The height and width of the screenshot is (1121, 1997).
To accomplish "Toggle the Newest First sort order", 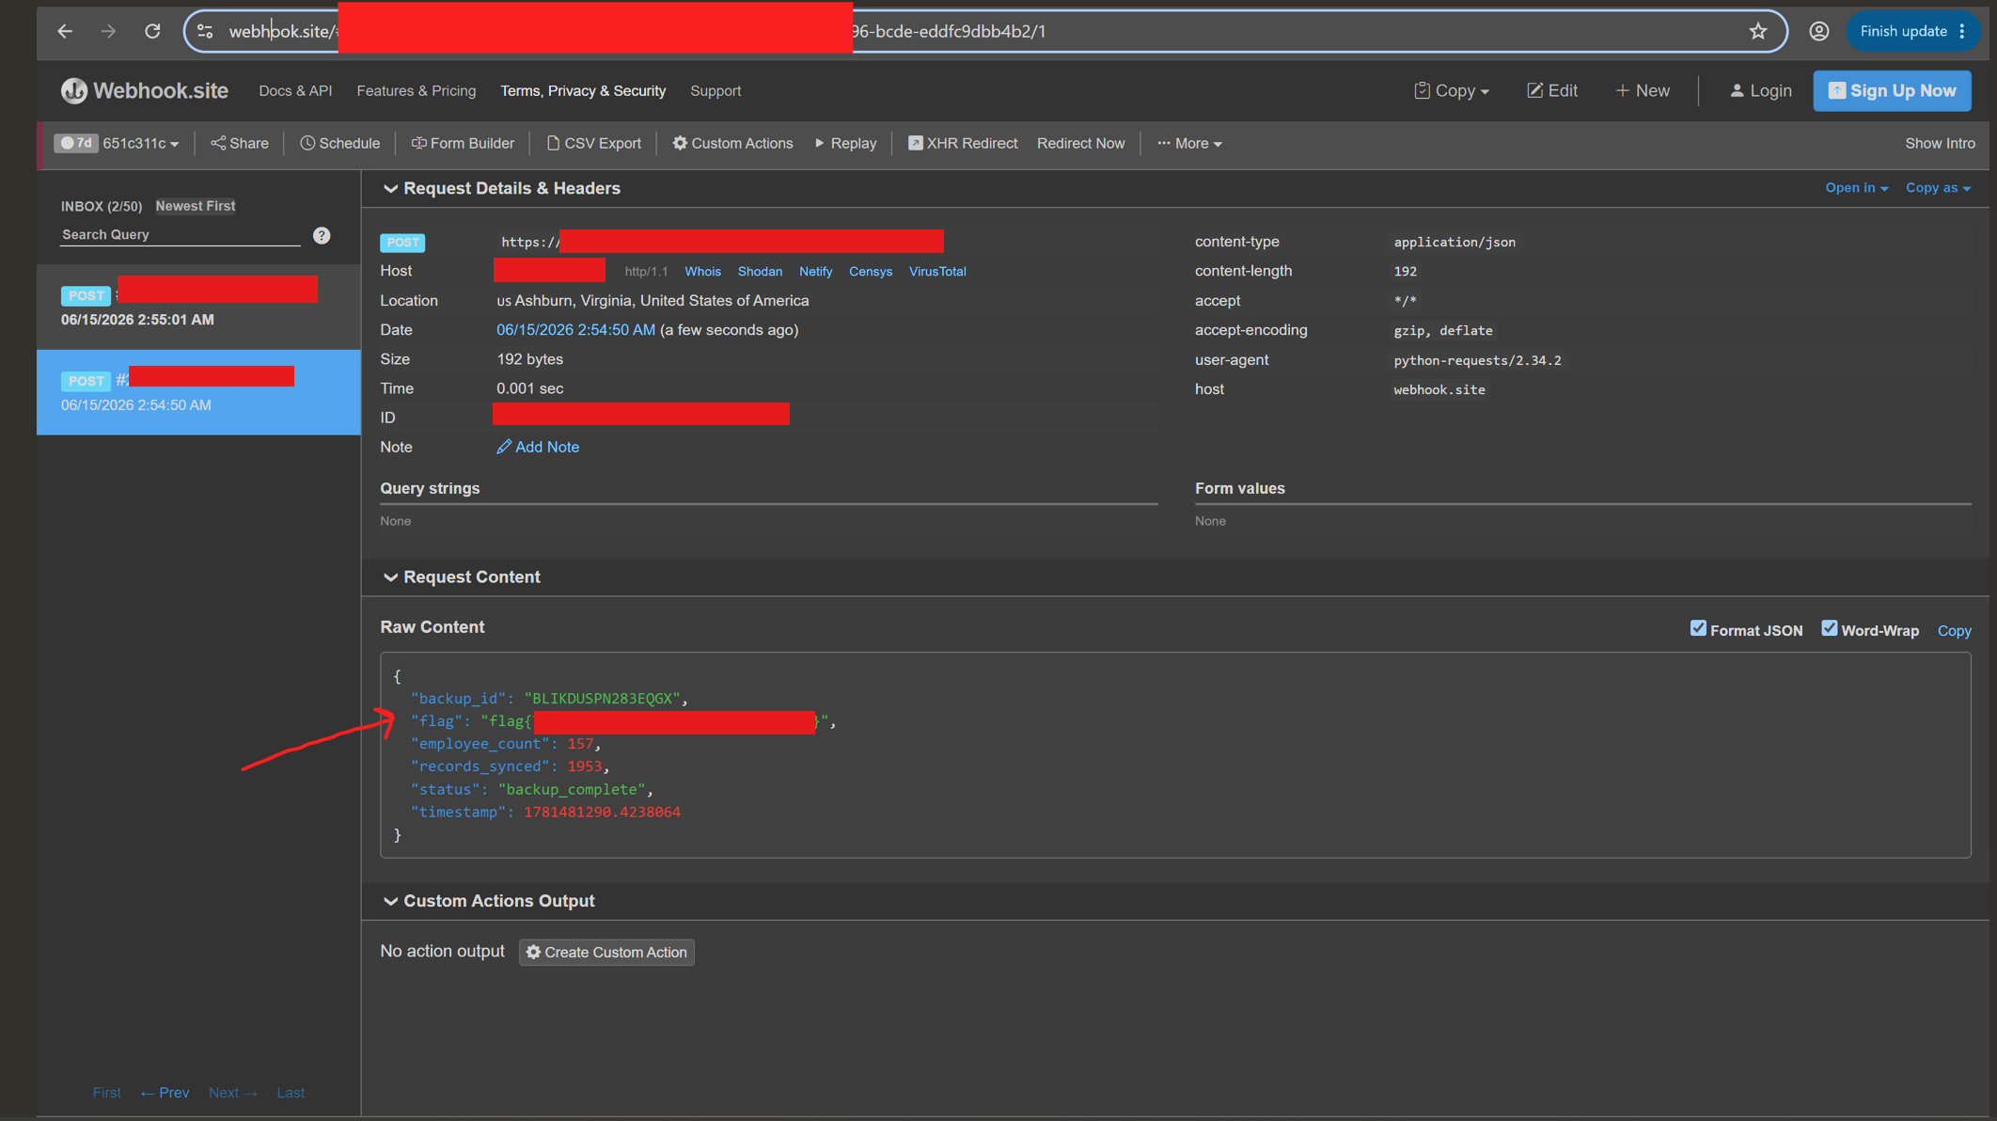I will point(196,206).
